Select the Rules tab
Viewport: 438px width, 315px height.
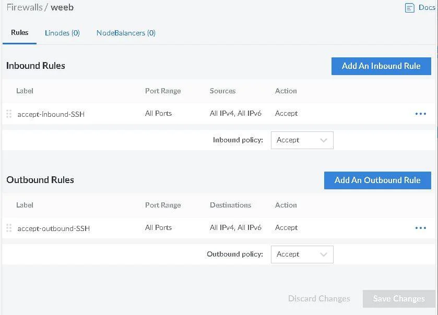[19, 33]
